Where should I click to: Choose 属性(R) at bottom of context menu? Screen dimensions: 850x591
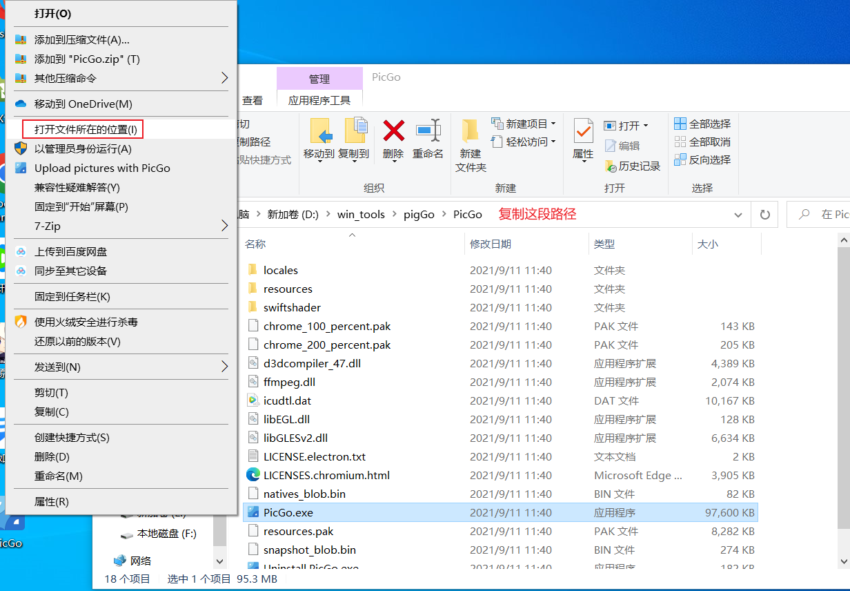tap(52, 502)
